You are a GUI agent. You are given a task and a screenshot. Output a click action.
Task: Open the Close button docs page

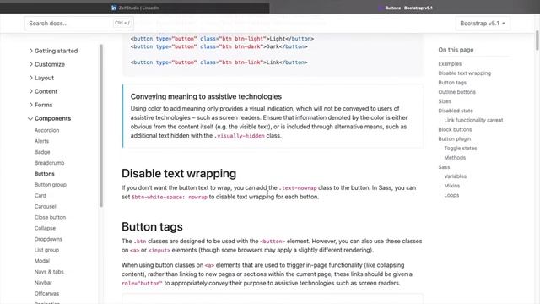(x=50, y=217)
